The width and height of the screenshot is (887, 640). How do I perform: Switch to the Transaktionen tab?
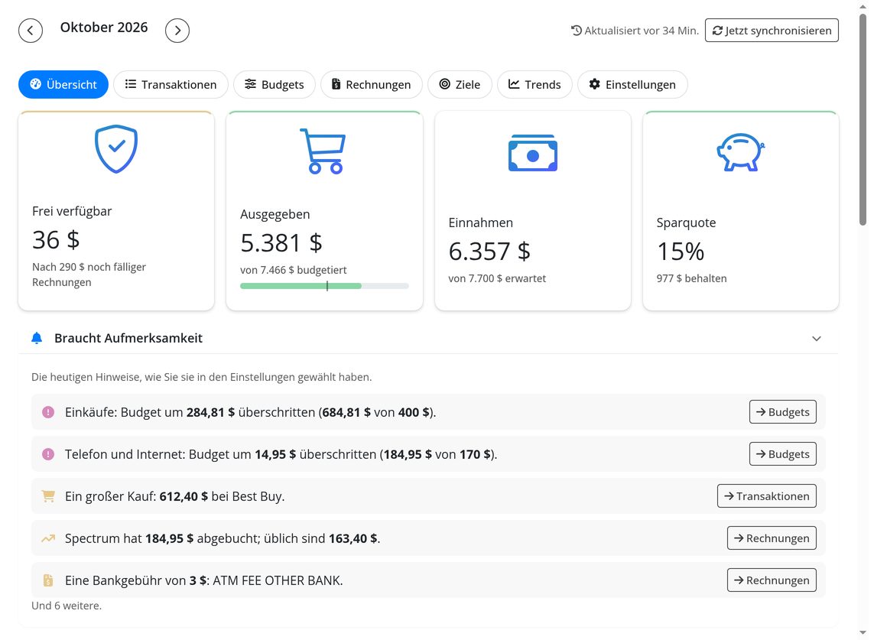tap(171, 84)
